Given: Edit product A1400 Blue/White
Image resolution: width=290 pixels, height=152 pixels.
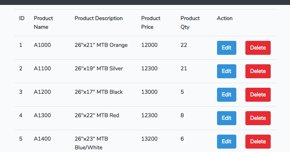Looking at the screenshot, I should [226, 142].
